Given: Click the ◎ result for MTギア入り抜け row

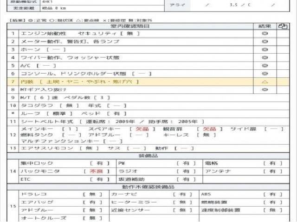Looking at the screenshot, I should (265, 90).
